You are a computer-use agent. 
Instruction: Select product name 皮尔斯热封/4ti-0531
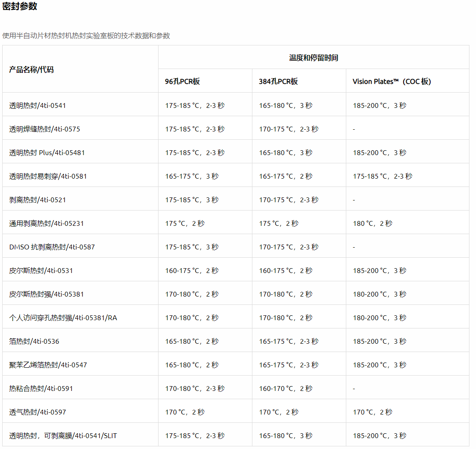pyautogui.click(x=41, y=270)
